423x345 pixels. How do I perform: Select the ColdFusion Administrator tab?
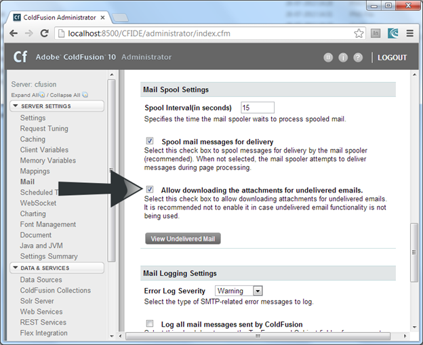pos(59,18)
